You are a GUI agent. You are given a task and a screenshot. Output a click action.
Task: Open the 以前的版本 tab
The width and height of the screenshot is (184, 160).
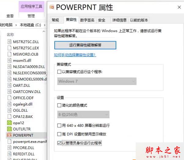139,20
